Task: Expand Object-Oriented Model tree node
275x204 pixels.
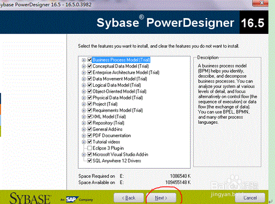Action: point(84,92)
